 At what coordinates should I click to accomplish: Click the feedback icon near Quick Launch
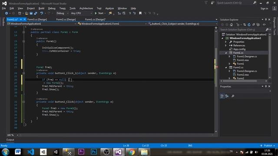click(x=212, y=3)
